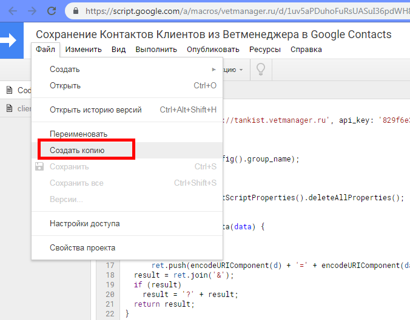Click the browser forward arrow
410x320 pixels.
(x=32, y=11)
